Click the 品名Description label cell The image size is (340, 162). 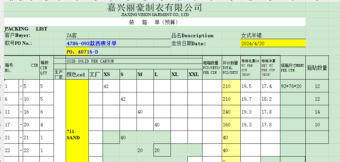click(x=192, y=36)
